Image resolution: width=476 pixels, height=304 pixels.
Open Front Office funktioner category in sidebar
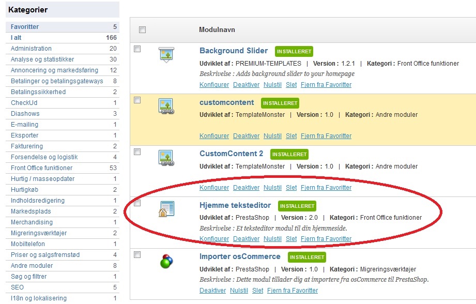click(63, 168)
